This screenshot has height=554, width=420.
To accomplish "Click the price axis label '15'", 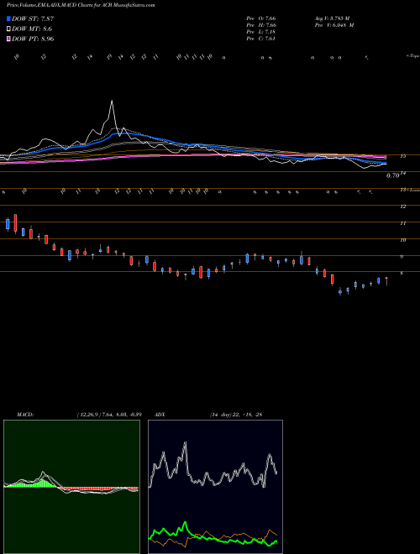I will 402,156.
